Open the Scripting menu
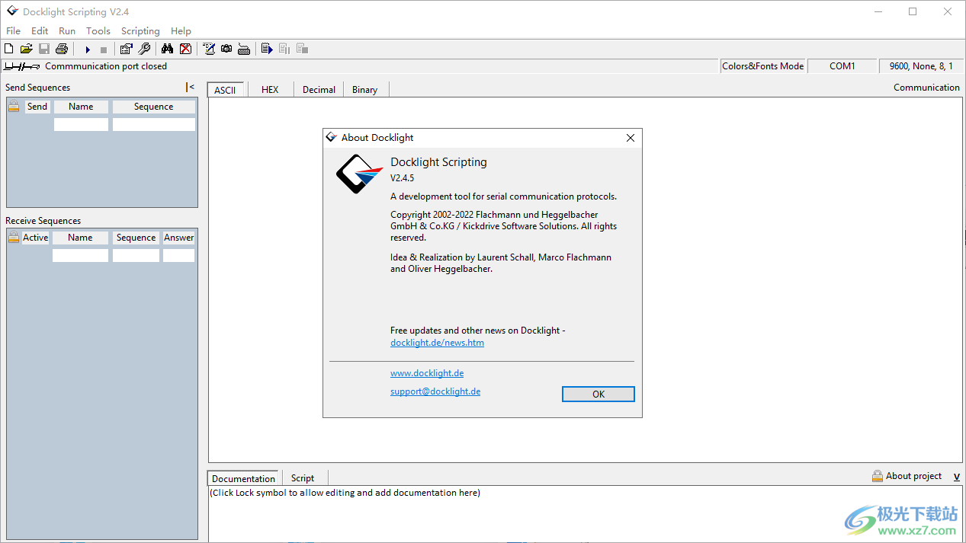The height and width of the screenshot is (543, 966). point(140,31)
